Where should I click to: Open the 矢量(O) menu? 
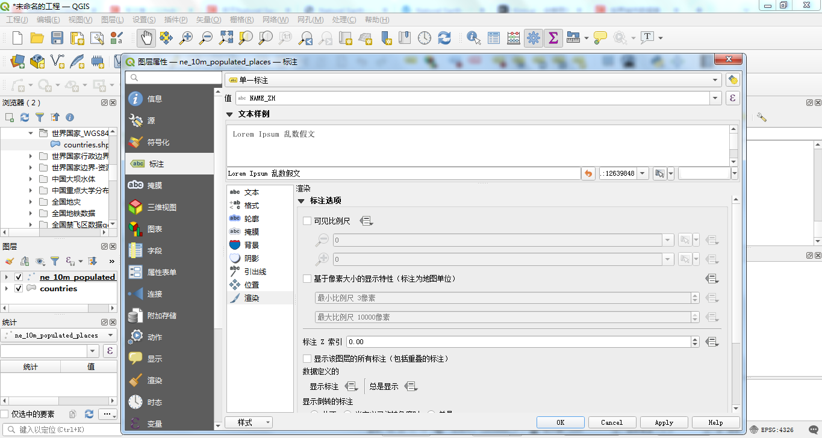click(208, 19)
